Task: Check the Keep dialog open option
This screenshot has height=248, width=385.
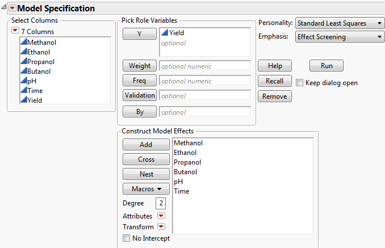Action: [299, 83]
